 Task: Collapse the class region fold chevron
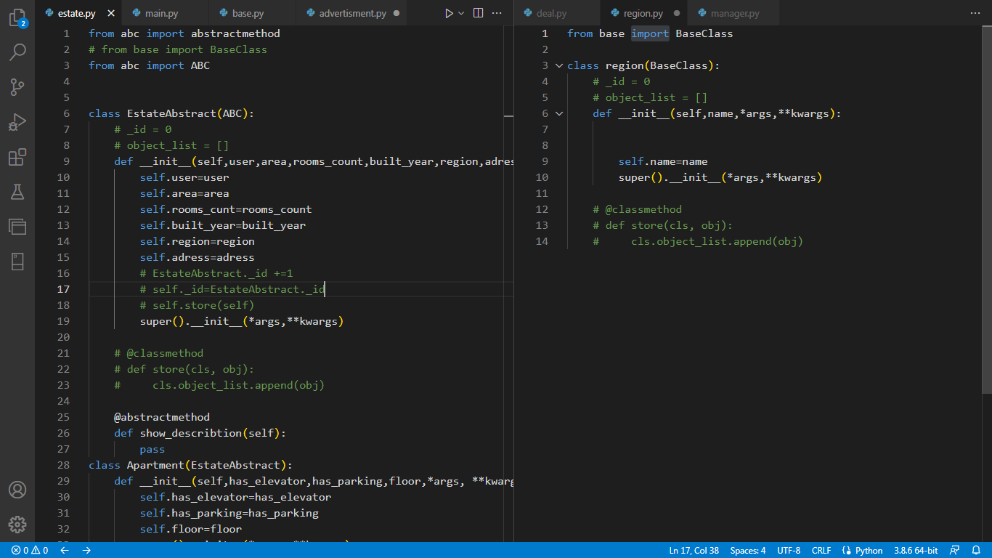tap(559, 65)
